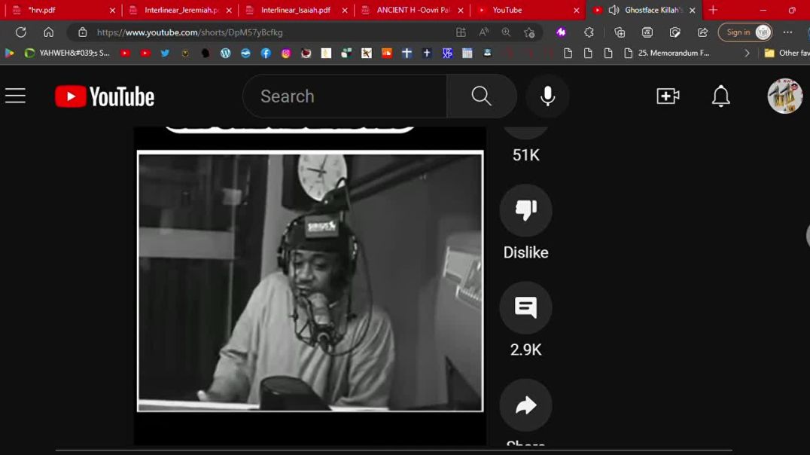Click the YouTube logo to go home
Image resolution: width=810 pixels, height=455 pixels.
click(105, 96)
